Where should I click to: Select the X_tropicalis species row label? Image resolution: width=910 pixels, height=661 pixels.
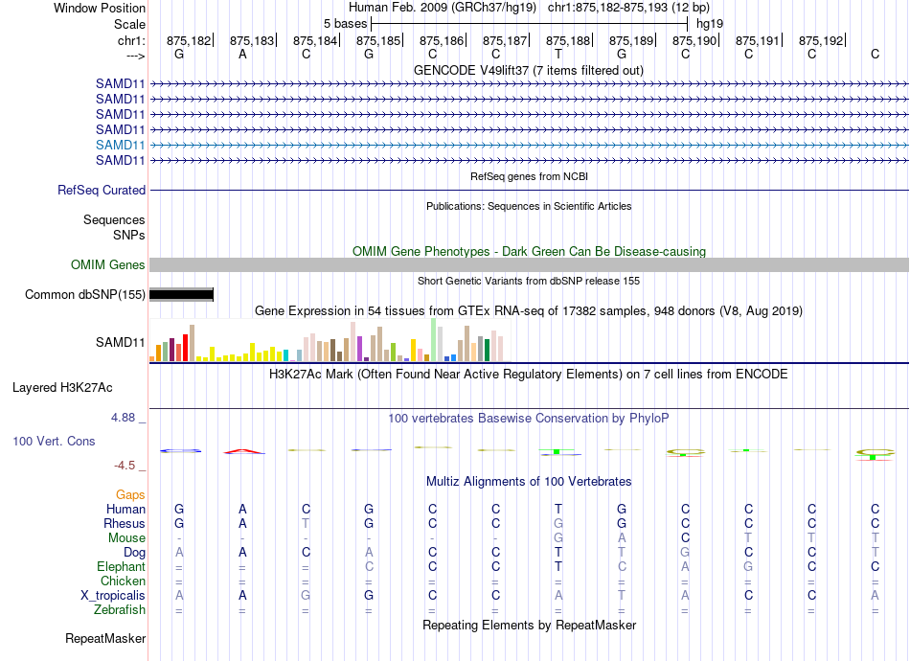coord(113,596)
